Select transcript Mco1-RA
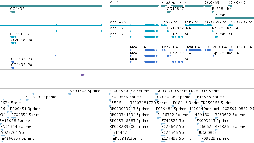 [118, 22]
